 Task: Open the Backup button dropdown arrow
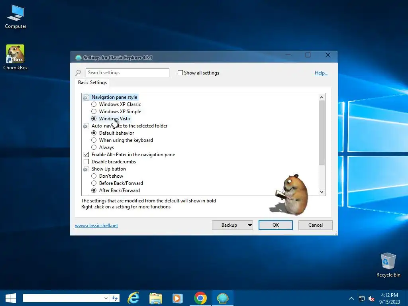(x=250, y=226)
